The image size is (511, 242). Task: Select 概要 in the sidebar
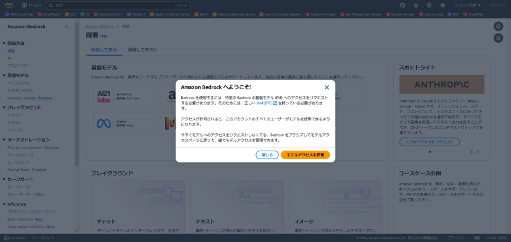coord(11,51)
